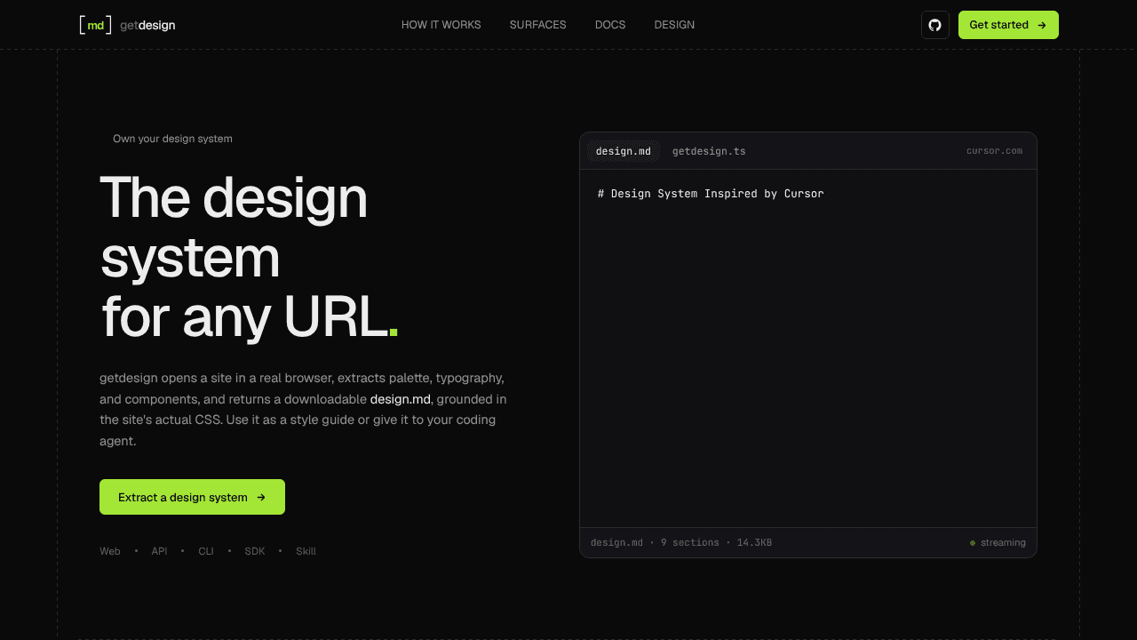Click the highlighted design.md word in description
Viewport: 1137px width, 640px height.
tap(401, 399)
